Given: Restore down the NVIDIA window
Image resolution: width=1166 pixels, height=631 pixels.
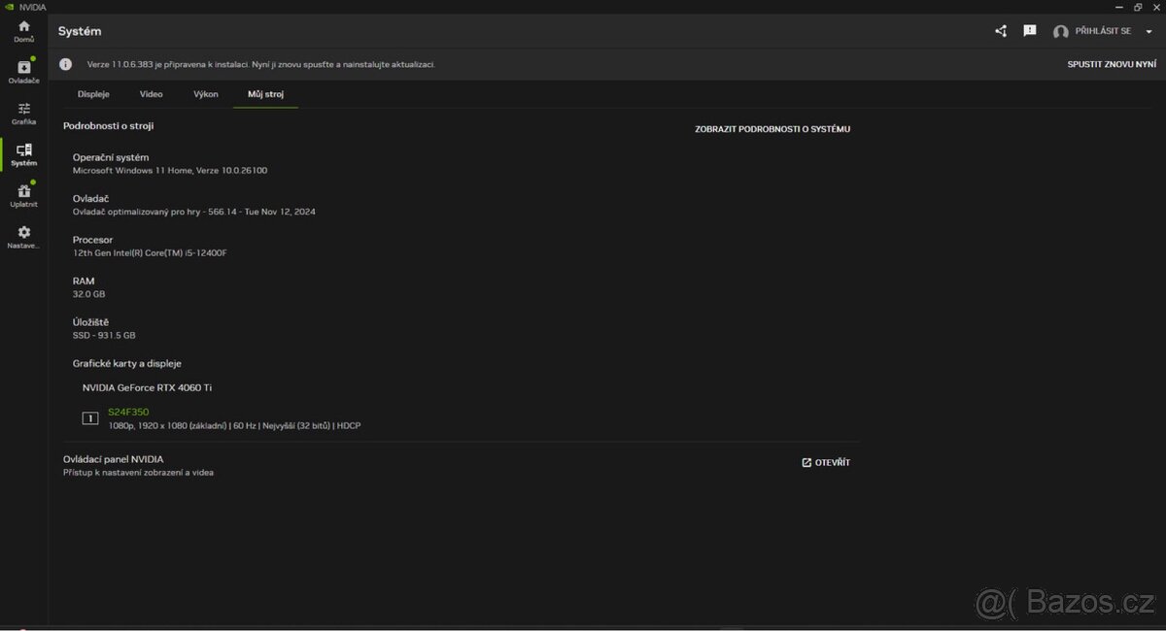Looking at the screenshot, I should [x=1138, y=7].
